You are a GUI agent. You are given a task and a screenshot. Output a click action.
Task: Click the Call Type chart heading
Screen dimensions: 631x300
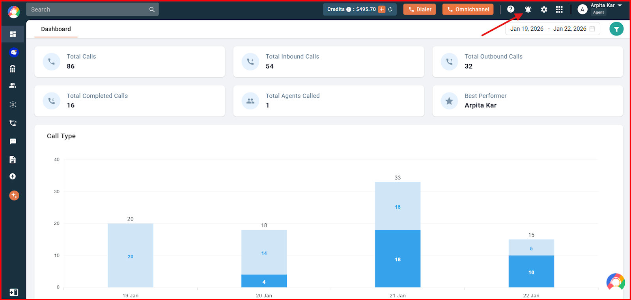coord(61,136)
